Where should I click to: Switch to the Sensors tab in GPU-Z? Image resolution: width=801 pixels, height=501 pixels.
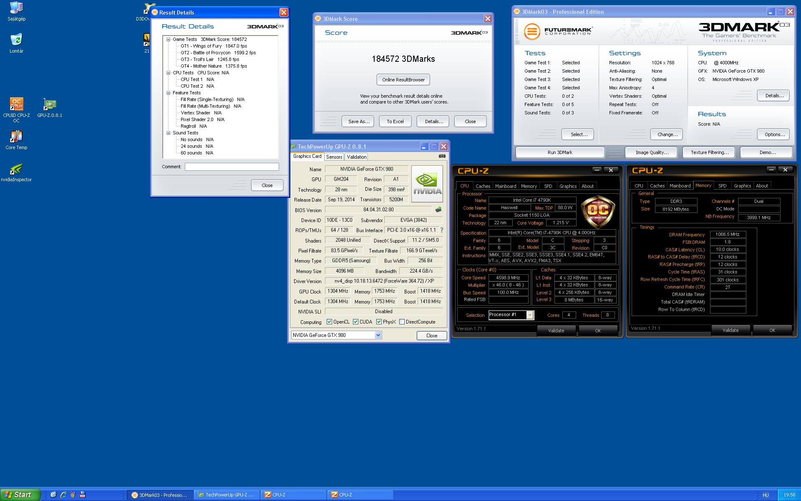point(334,157)
